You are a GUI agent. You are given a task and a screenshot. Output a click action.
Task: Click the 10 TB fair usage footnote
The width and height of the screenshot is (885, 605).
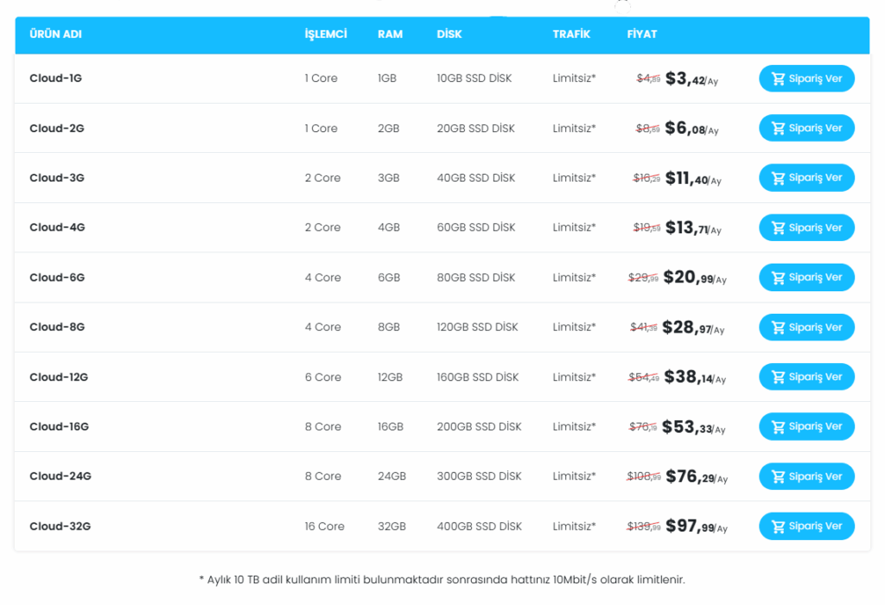point(442,579)
